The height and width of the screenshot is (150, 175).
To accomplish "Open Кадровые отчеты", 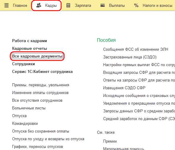I will [x=30, y=49].
